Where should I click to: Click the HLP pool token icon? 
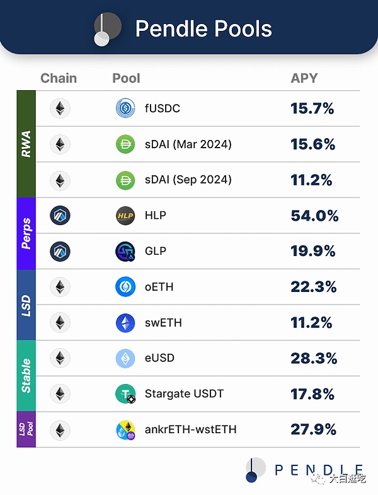coord(126,216)
